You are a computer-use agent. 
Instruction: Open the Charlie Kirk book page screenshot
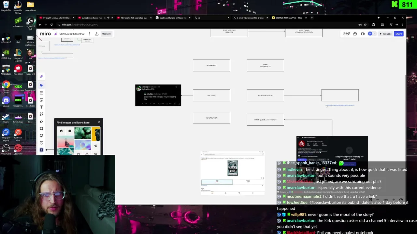click(233, 173)
